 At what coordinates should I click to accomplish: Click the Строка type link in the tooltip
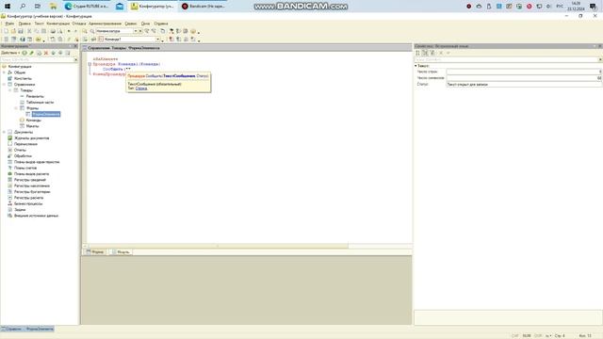coord(141,89)
